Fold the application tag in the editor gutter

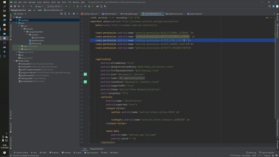pyautogui.click(x=89, y=59)
